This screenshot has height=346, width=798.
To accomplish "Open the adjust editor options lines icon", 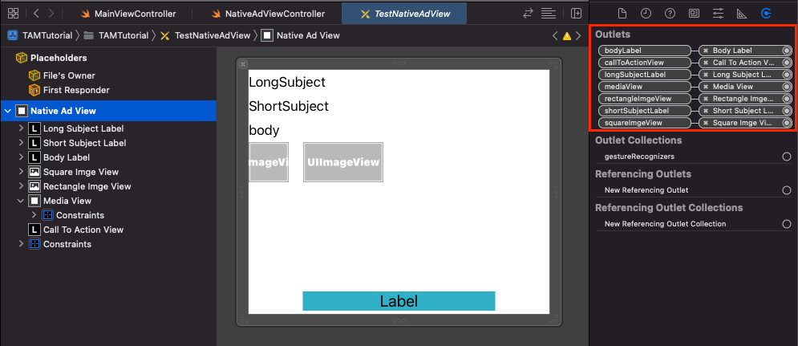I will [548, 14].
